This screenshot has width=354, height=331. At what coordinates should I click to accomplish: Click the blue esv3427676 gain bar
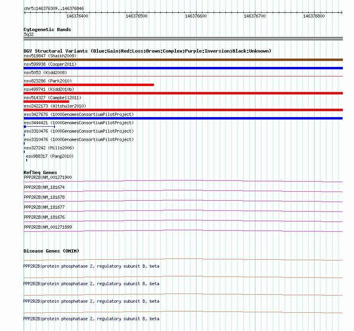click(183, 118)
